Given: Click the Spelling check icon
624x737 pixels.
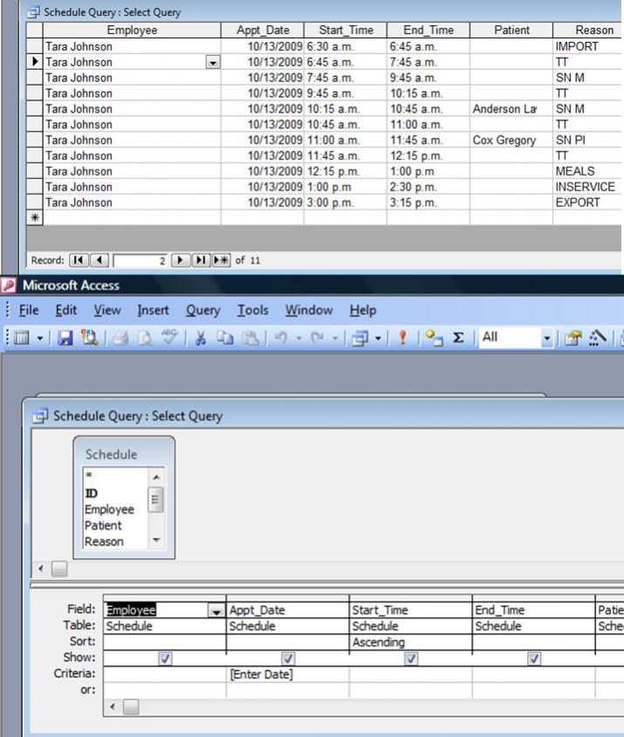Looking at the screenshot, I should point(169,337).
